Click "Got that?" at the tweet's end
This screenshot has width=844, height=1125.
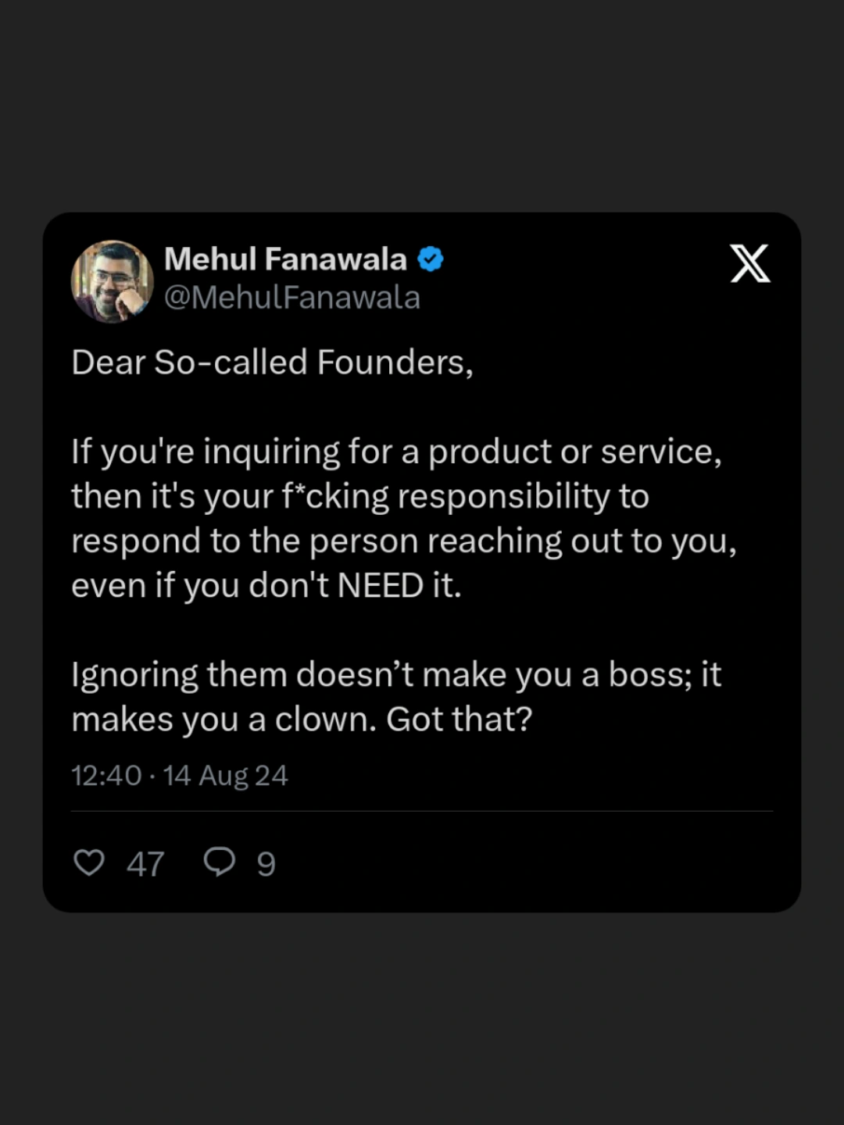[459, 720]
